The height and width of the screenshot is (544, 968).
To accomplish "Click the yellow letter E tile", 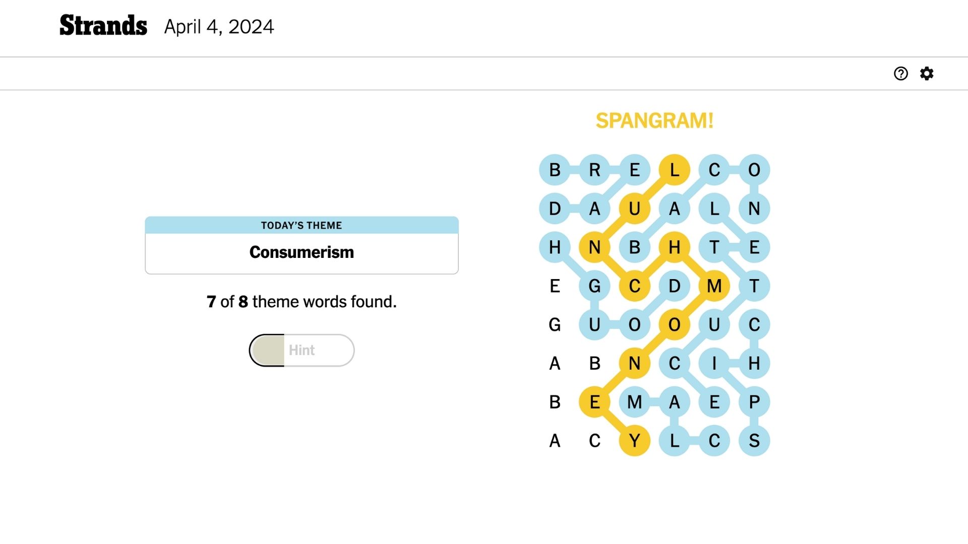I will coord(594,402).
